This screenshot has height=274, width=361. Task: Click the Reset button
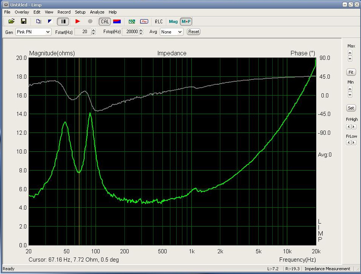point(194,32)
